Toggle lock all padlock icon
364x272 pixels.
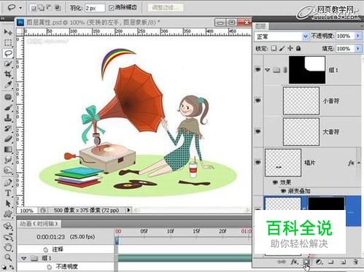298,48
